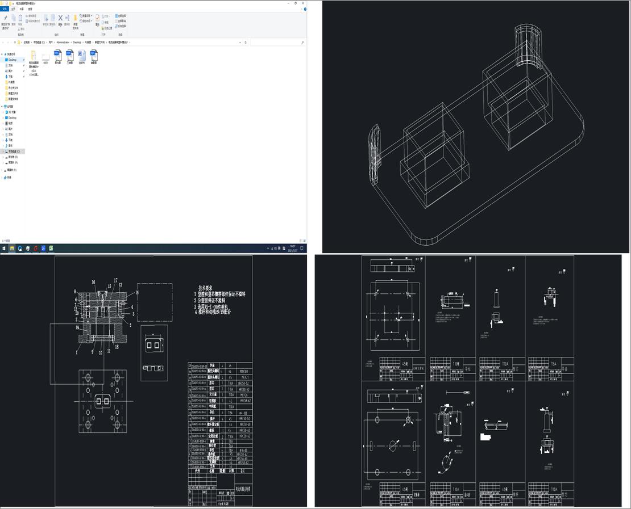
Task: Click Administrator in the breadcrumb path
Action: [x=63, y=43]
